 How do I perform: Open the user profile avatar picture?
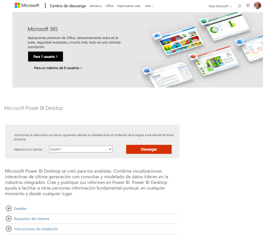(x=257, y=6)
